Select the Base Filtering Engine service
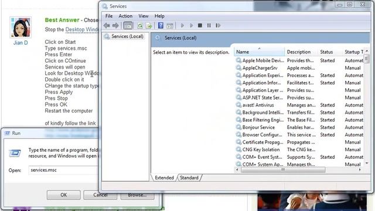 pyautogui.click(x=299, y=120)
